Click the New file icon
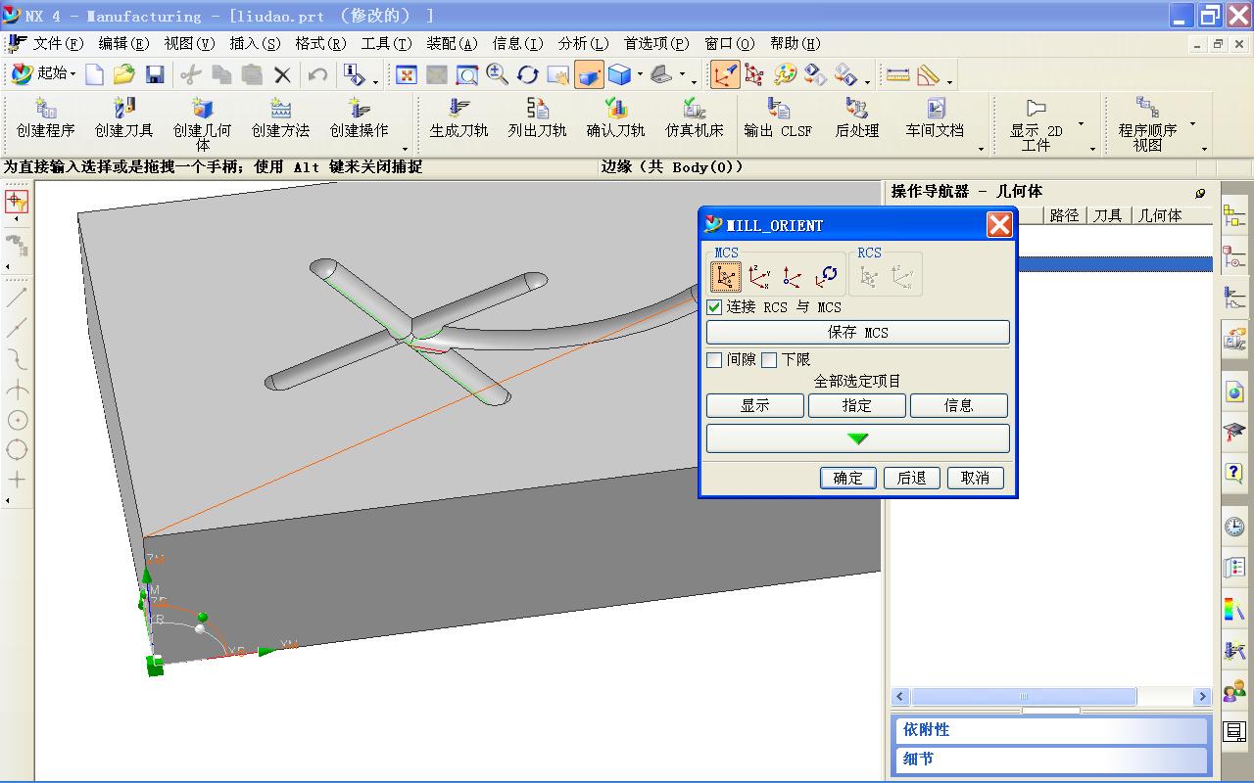Image resolution: width=1254 pixels, height=783 pixels. click(94, 74)
